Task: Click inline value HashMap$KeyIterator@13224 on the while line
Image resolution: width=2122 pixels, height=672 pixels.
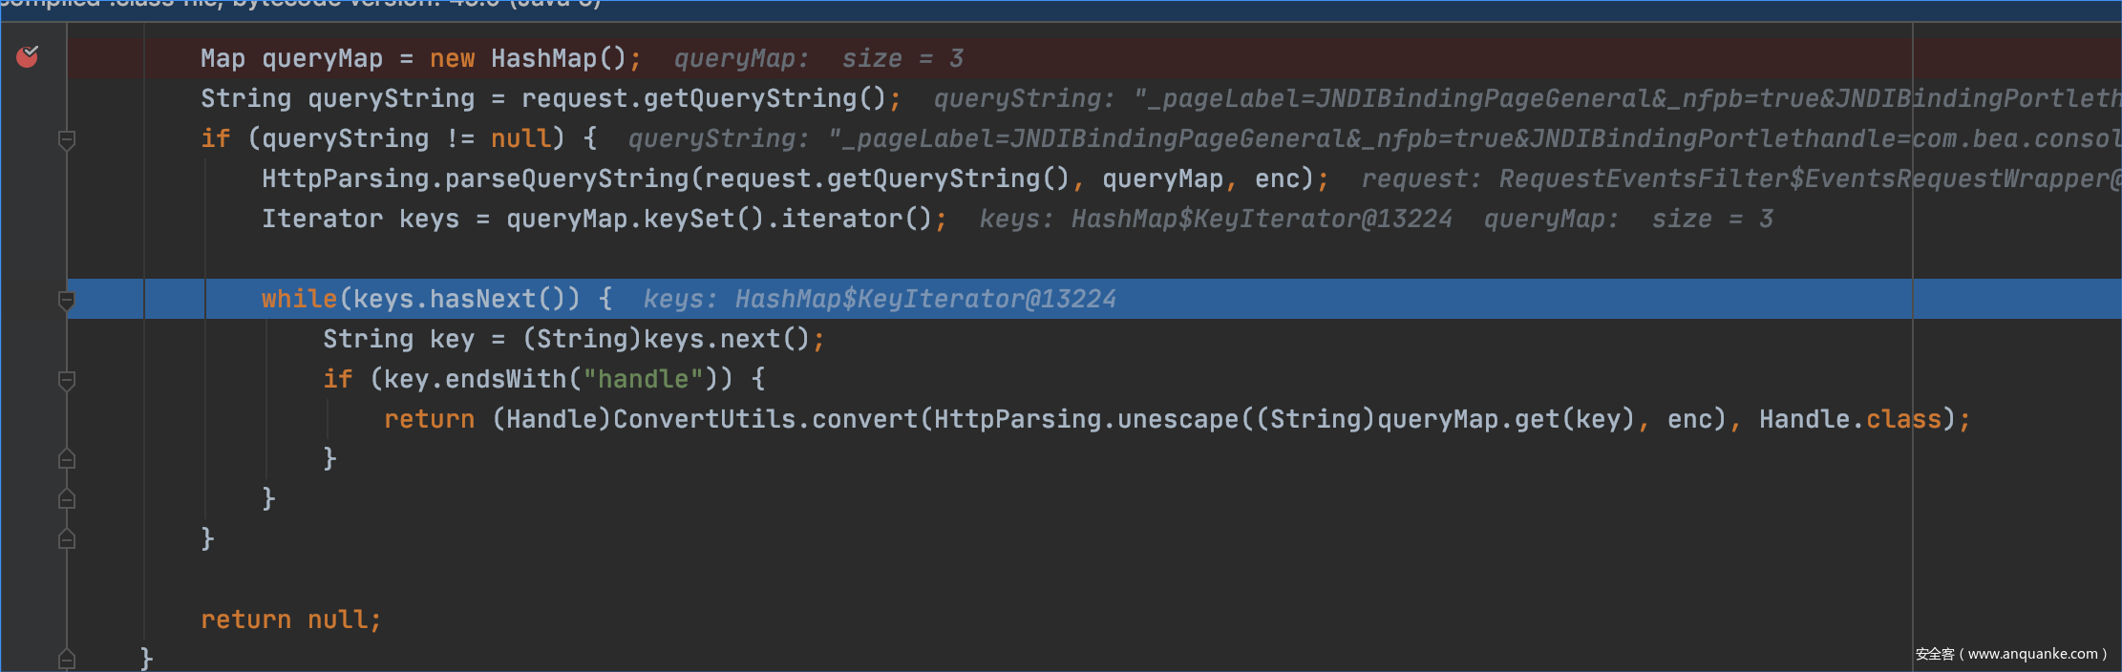Action: point(924,300)
